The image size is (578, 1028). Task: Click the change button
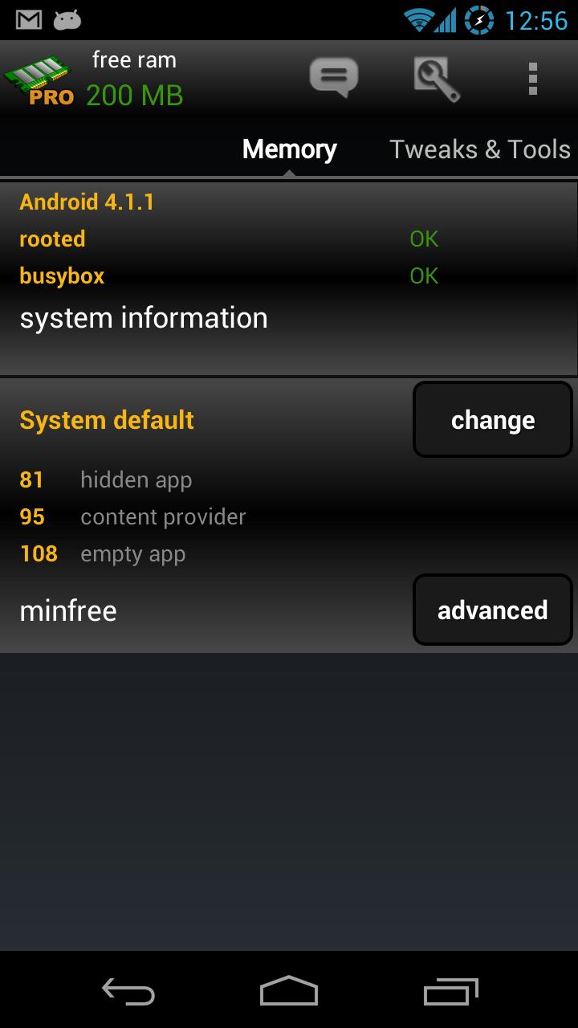pyautogui.click(x=493, y=419)
